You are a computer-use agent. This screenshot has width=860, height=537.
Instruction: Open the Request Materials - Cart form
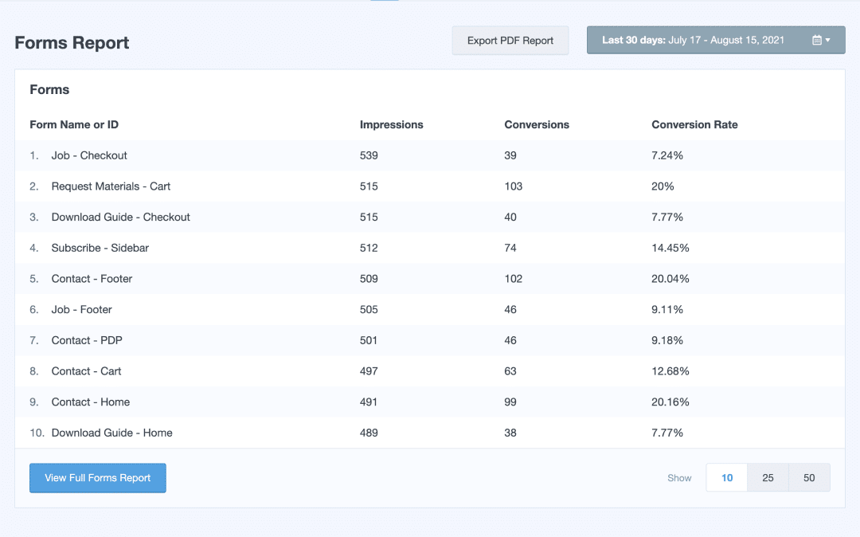pyautogui.click(x=111, y=186)
